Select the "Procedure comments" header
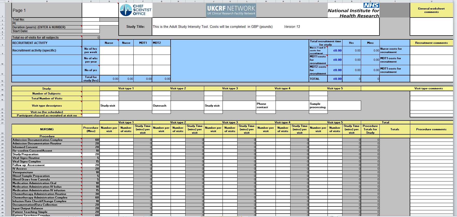Screen dimensions: 457x217 click(431, 129)
